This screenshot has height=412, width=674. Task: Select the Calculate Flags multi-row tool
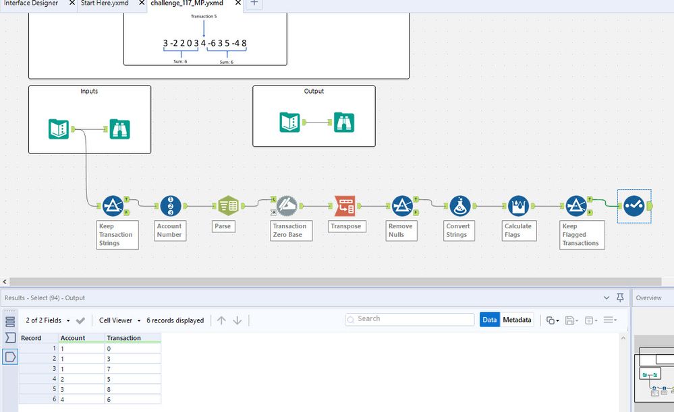[518, 206]
